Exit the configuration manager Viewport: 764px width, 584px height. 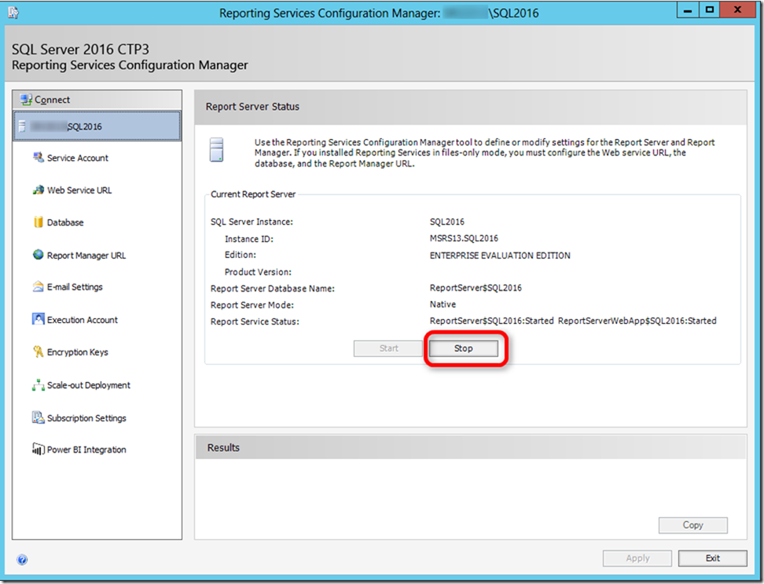(712, 558)
